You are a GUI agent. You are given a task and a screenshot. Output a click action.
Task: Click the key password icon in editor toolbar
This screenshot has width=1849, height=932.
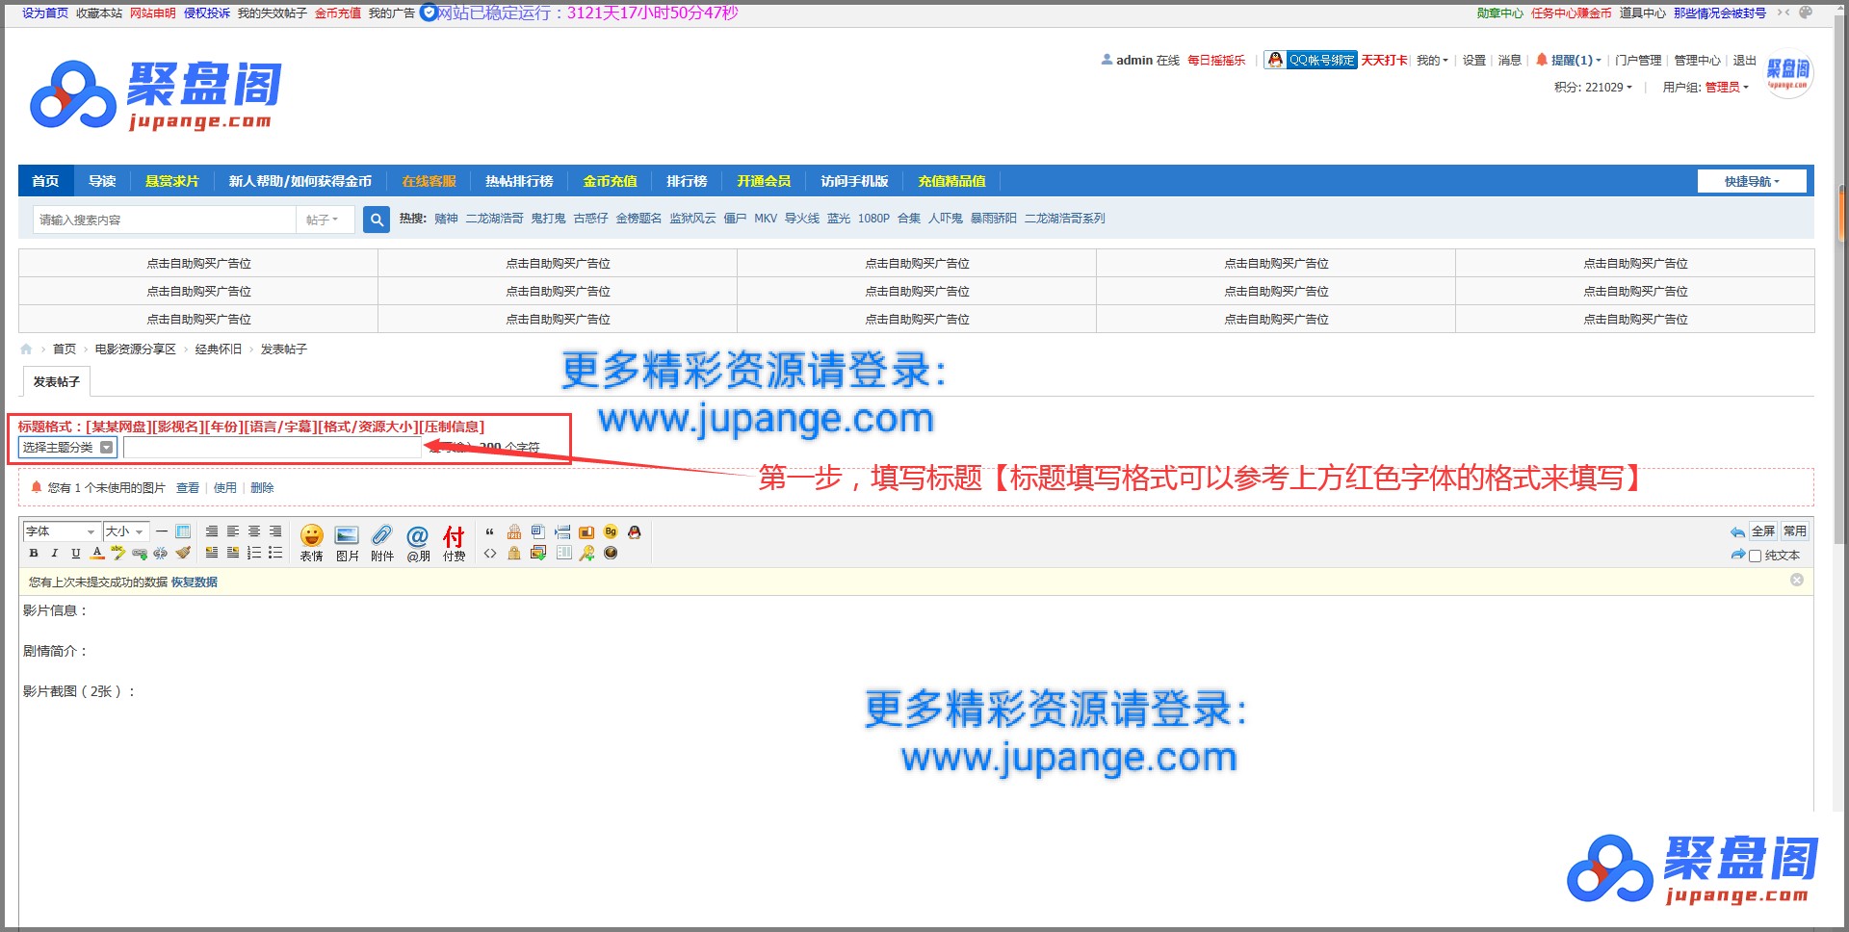(586, 553)
